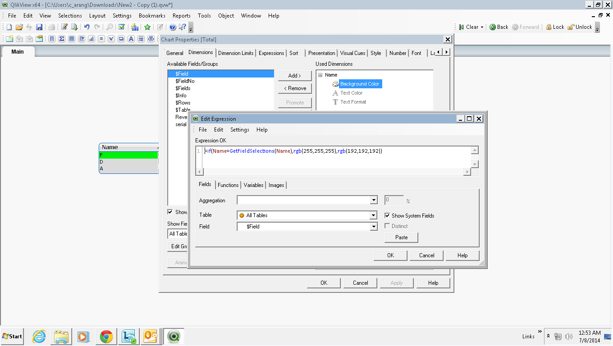Click the Save document toolbar icon
Viewport: 613px width, 346px height.
(x=39, y=27)
